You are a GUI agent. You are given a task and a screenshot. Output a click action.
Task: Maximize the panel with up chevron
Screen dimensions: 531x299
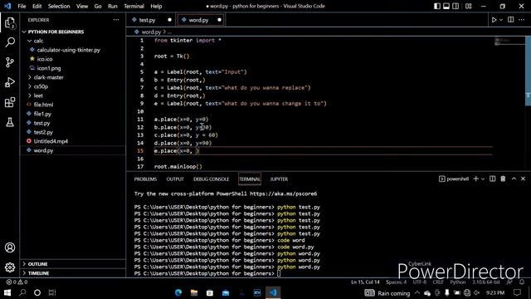click(x=514, y=179)
